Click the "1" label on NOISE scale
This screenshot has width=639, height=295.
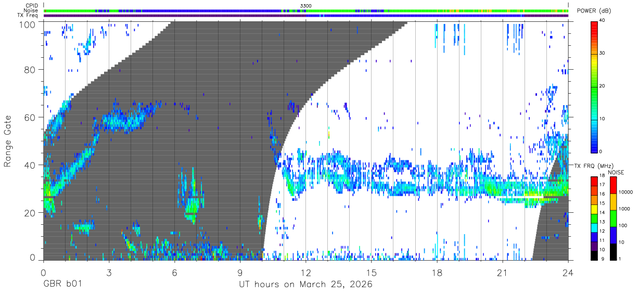coord(620,259)
